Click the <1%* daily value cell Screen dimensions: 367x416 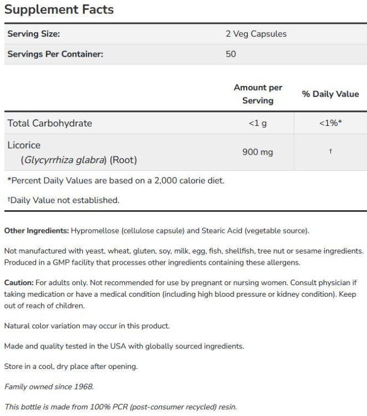[x=330, y=123]
